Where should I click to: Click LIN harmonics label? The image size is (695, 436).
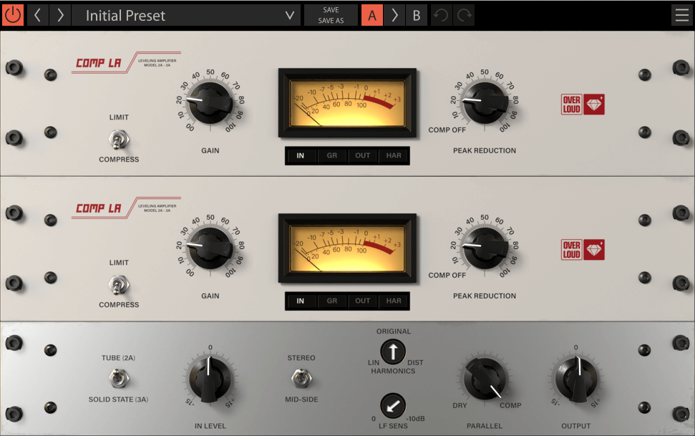[374, 362]
